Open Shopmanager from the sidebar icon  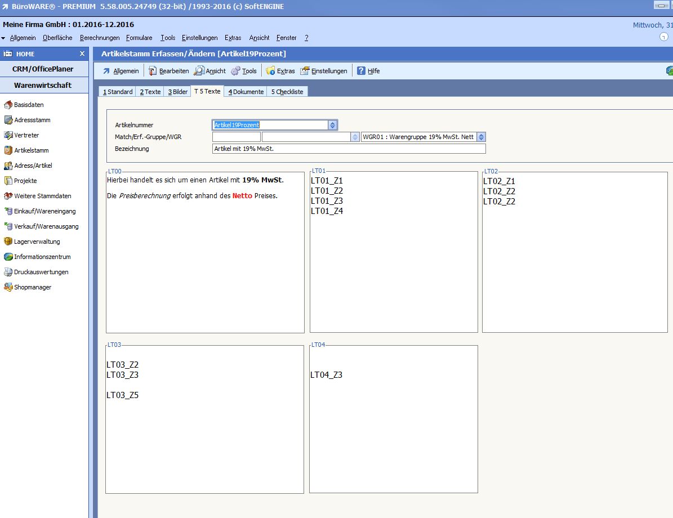coord(8,287)
